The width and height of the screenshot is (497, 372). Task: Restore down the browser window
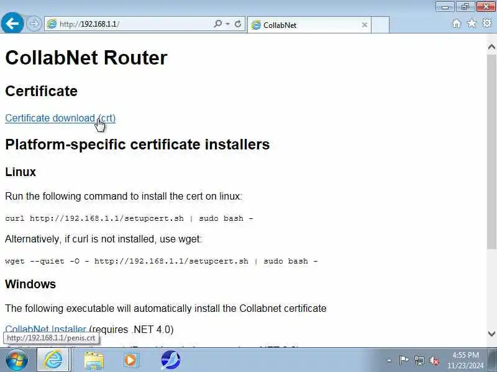click(465, 6)
